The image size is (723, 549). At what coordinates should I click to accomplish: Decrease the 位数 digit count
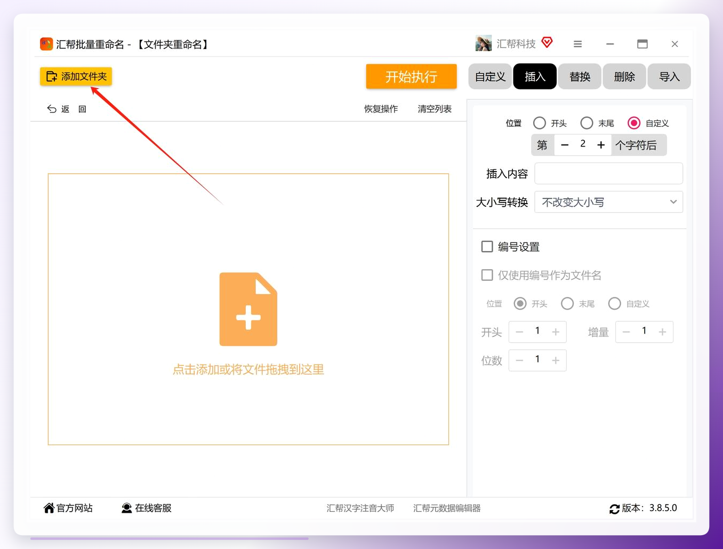[519, 361]
